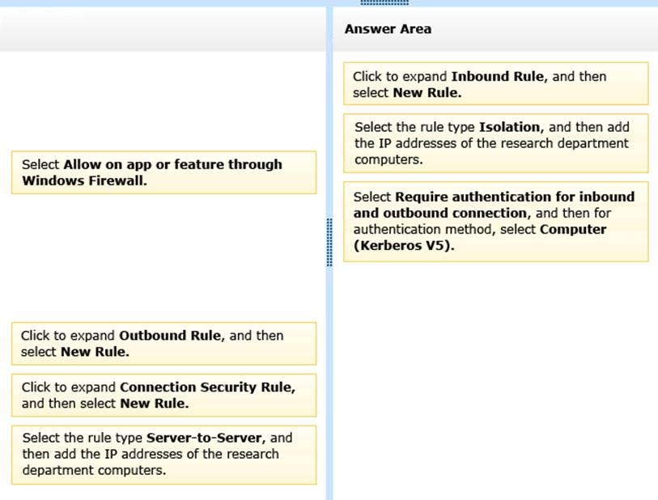Click the bold "Outbound Rule" text
Screen dimensions: 658x500
click(x=170, y=335)
